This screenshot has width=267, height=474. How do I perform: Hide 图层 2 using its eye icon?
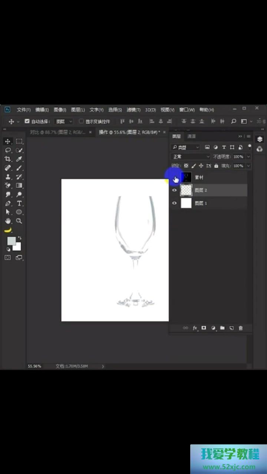click(175, 190)
